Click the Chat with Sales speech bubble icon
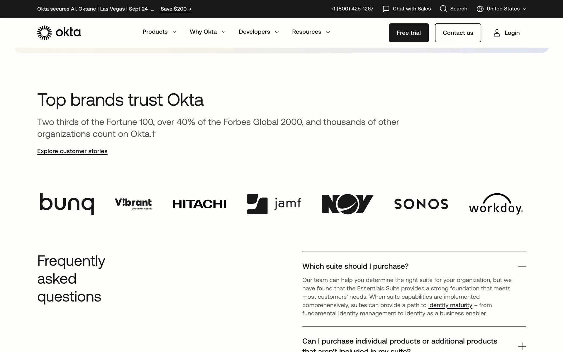Screen dimensions: 563x352 386,9
